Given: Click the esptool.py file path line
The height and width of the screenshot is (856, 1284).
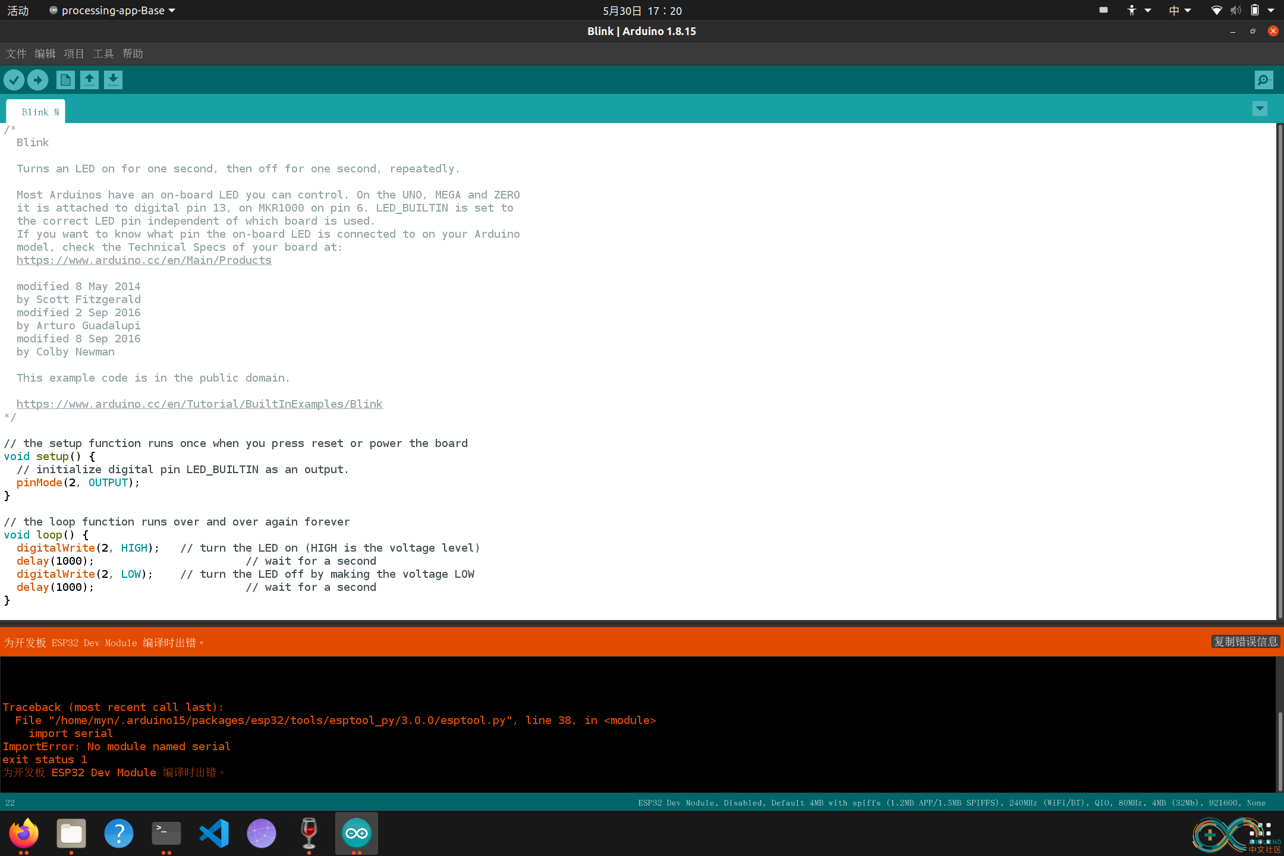Looking at the screenshot, I should point(335,720).
